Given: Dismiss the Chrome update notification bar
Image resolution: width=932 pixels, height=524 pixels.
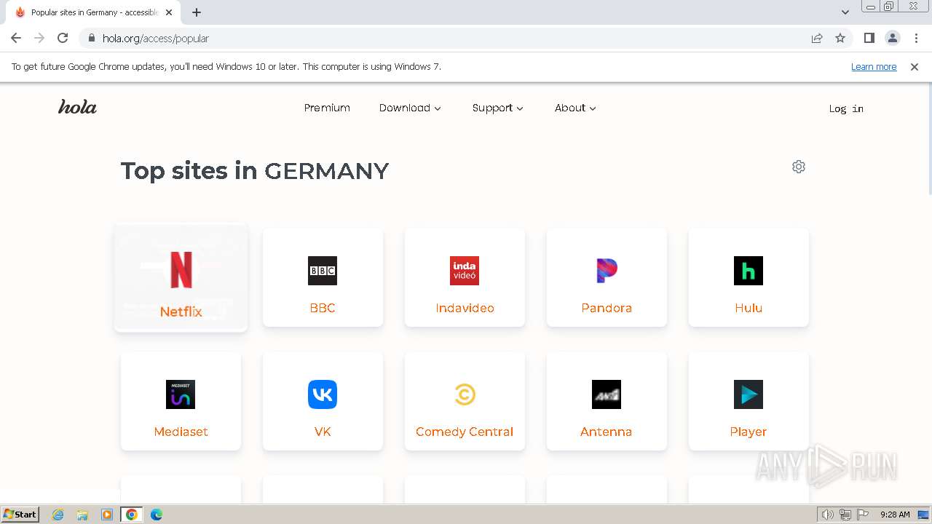Looking at the screenshot, I should (x=915, y=66).
